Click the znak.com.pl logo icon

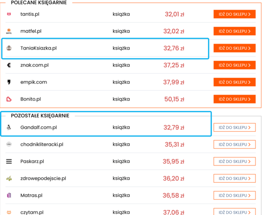[x=9, y=65]
